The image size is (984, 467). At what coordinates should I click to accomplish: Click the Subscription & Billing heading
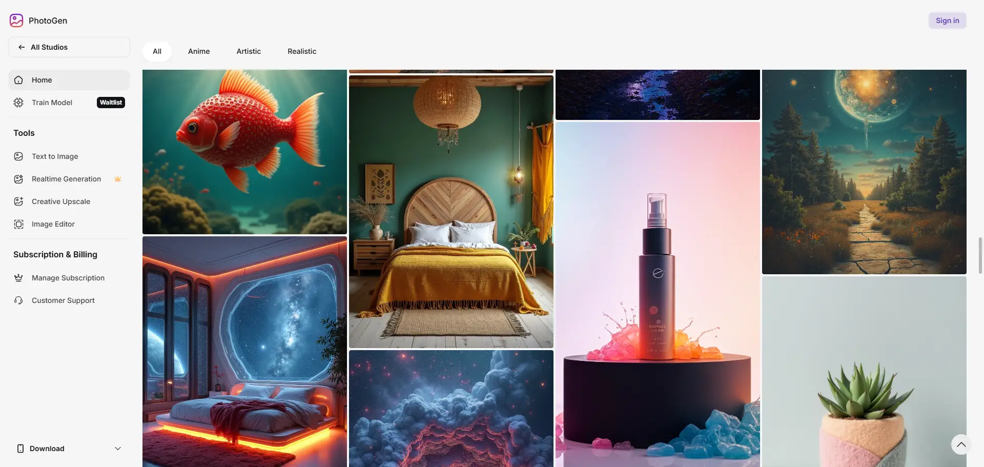pyautogui.click(x=55, y=254)
